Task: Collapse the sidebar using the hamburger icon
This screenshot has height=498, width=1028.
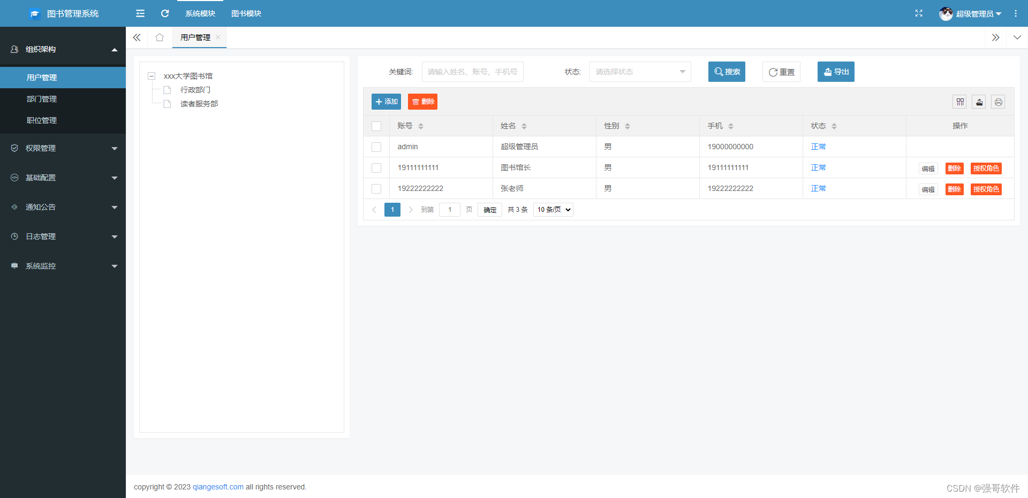Action: coord(140,13)
